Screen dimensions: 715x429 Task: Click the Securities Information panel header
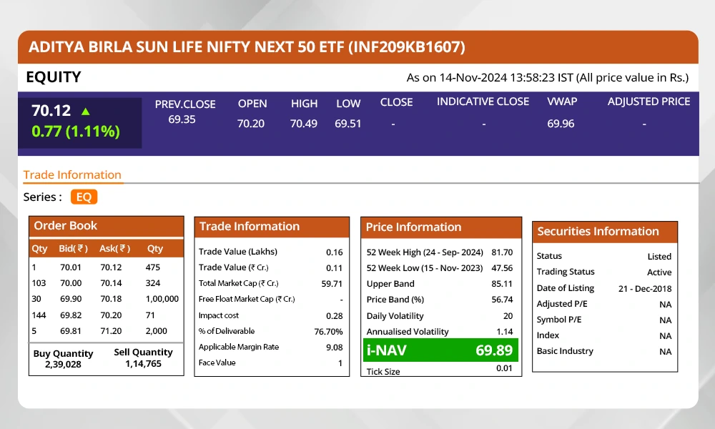pos(605,232)
